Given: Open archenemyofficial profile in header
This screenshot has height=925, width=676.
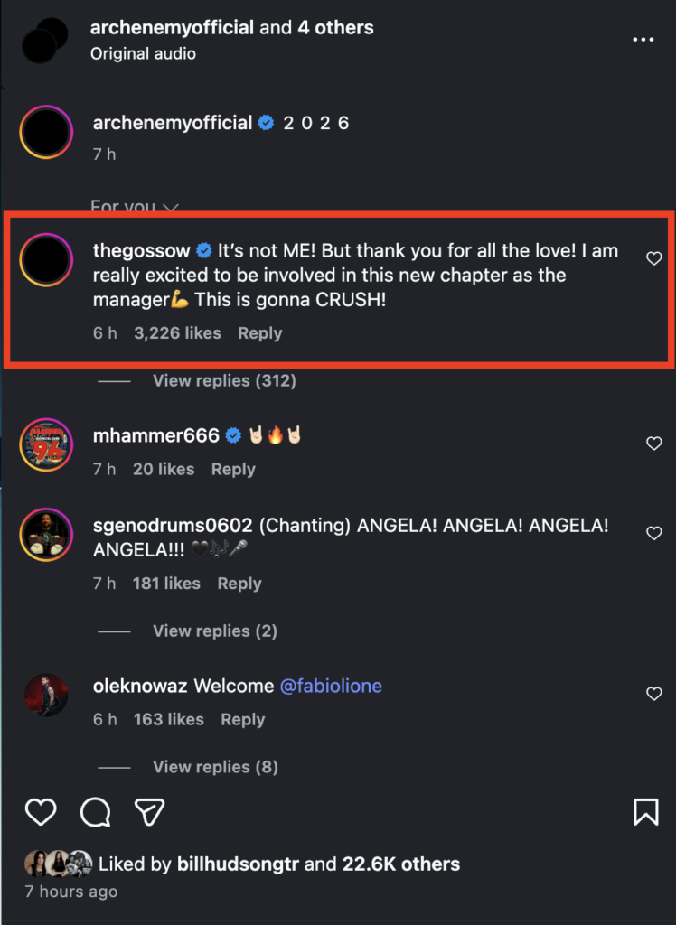Looking at the screenshot, I should click(x=173, y=28).
